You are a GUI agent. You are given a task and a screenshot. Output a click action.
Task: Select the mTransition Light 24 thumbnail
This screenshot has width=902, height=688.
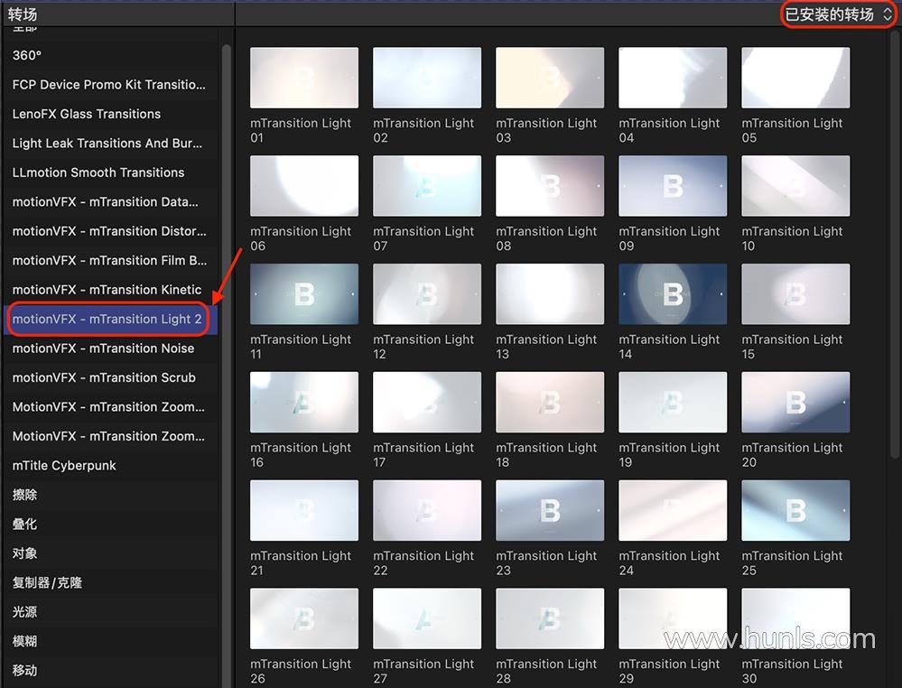pos(673,510)
